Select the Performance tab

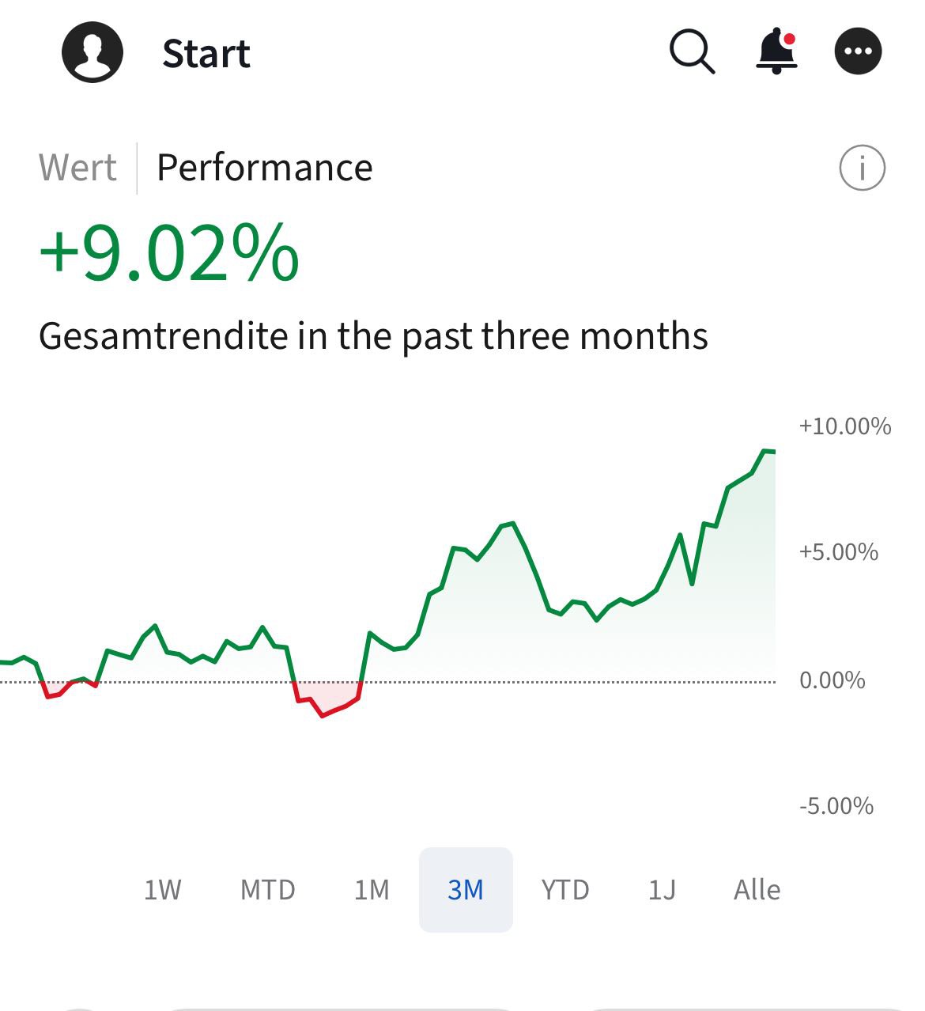tap(264, 168)
